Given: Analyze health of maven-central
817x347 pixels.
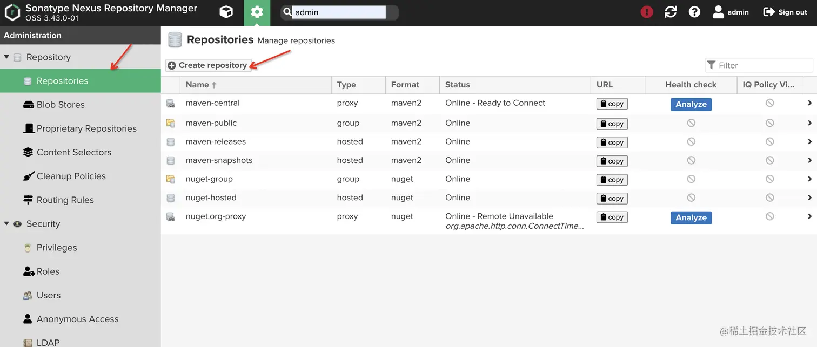Looking at the screenshot, I should coord(691,104).
